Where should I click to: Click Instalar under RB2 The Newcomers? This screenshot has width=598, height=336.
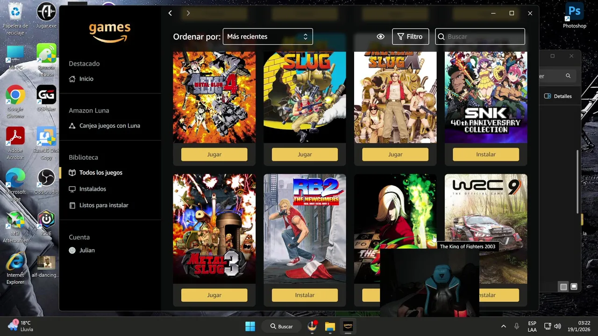pos(305,295)
